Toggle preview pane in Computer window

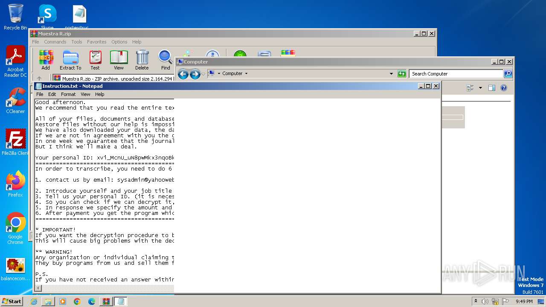point(491,88)
